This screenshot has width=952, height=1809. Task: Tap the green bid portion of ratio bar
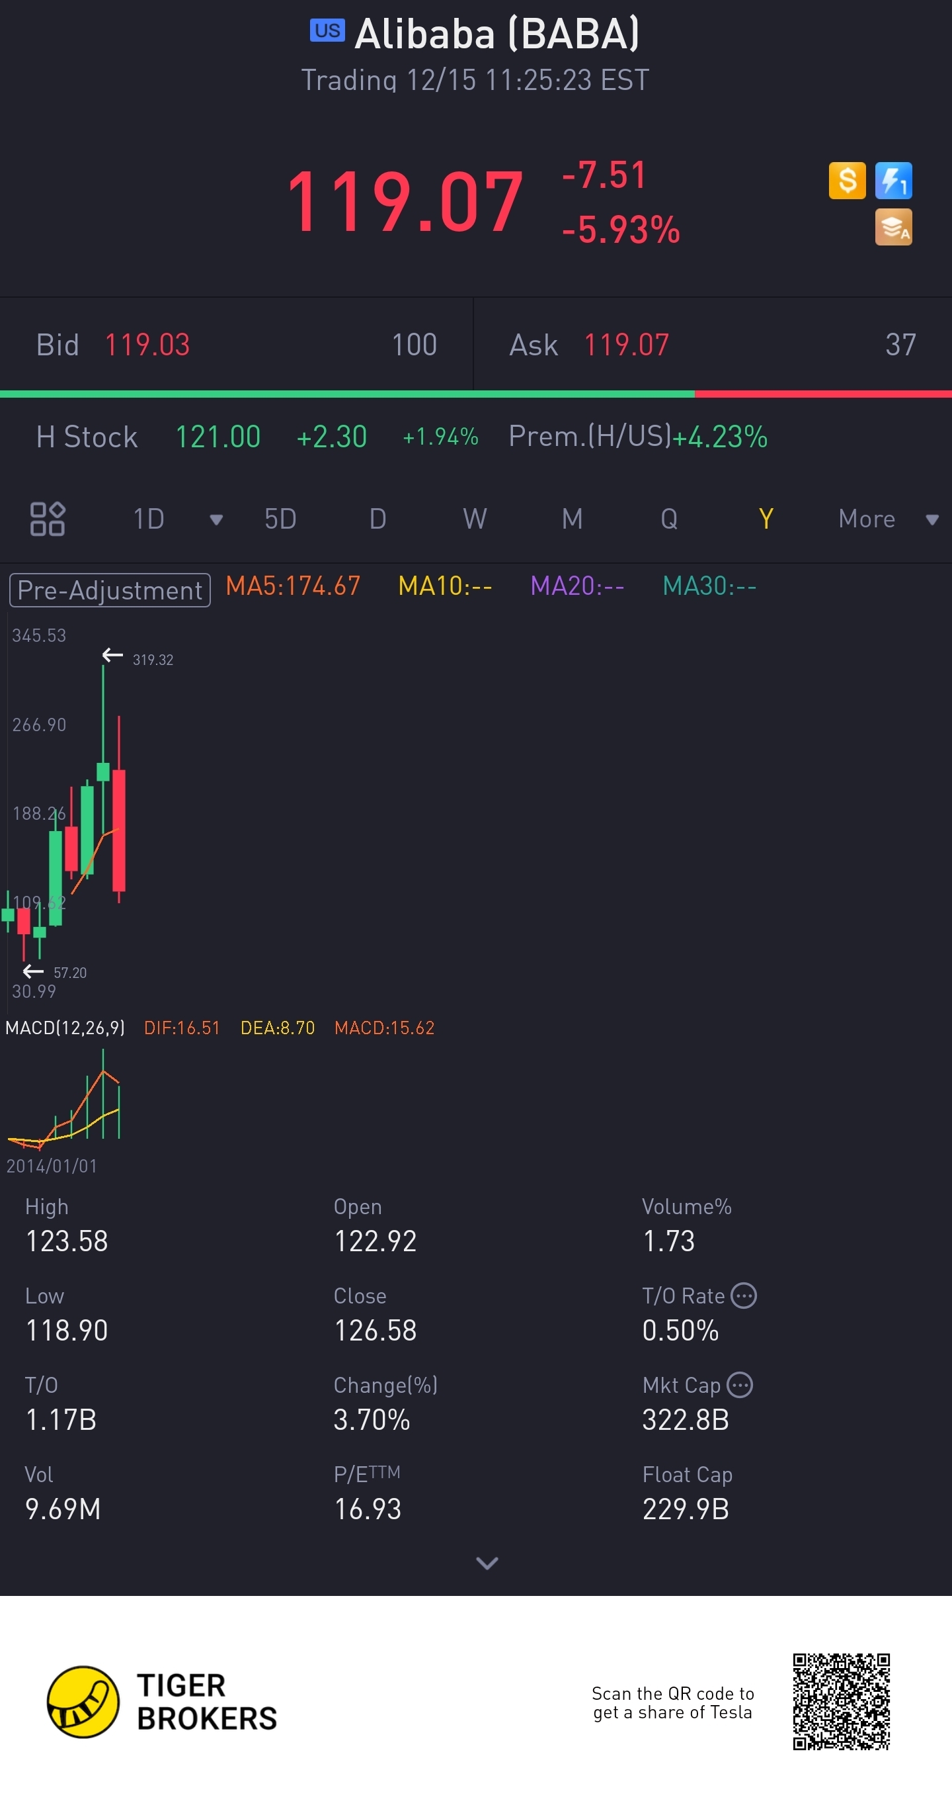click(x=347, y=394)
